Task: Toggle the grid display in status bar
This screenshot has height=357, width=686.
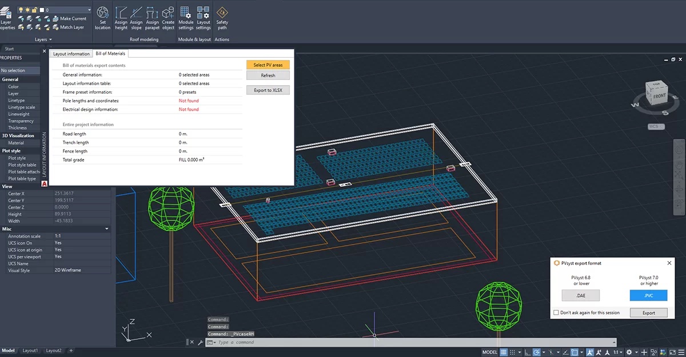Action: (503, 352)
